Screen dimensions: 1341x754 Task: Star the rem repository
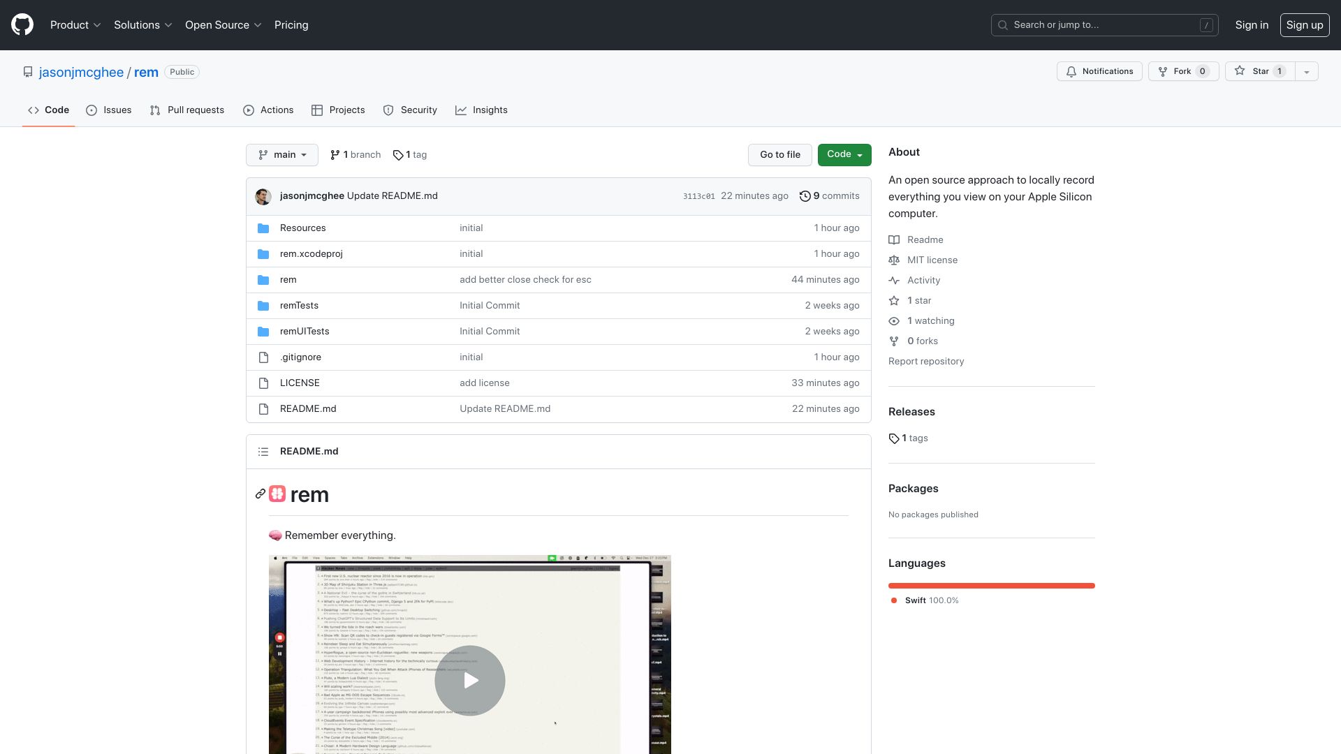coord(1260,71)
